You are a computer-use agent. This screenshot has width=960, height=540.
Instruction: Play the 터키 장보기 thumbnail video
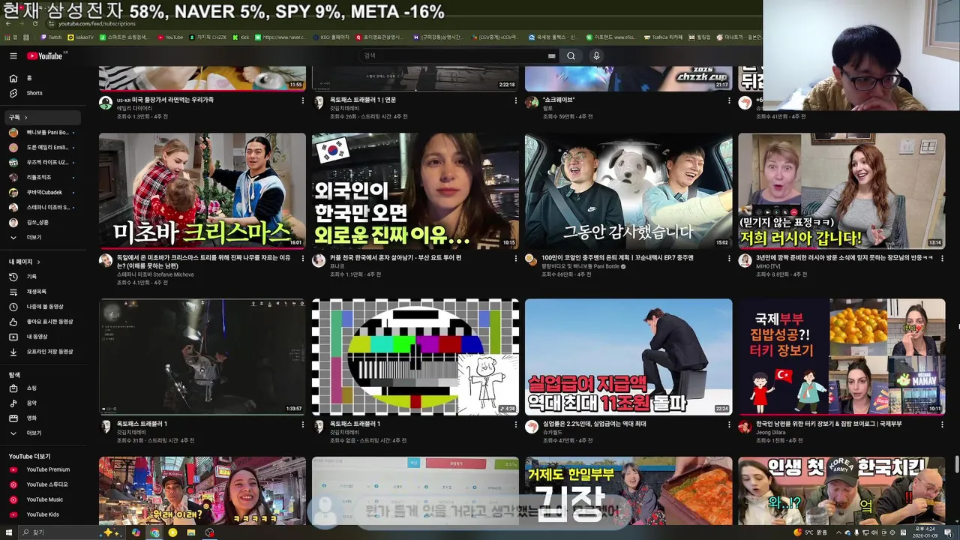pyautogui.click(x=841, y=357)
